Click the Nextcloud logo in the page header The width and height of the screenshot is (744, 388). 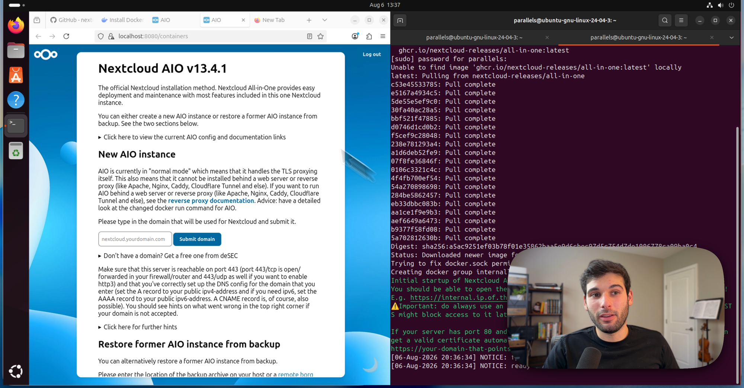[46, 55]
